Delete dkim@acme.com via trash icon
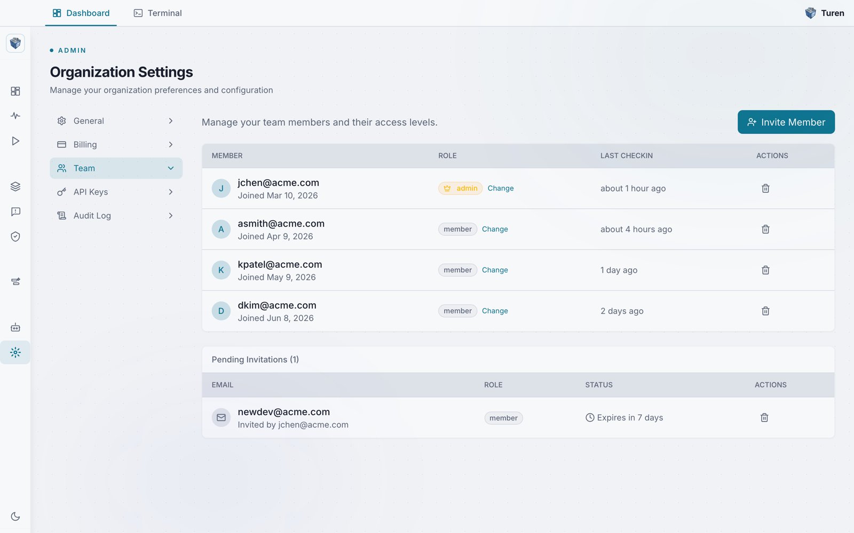Image resolution: width=854 pixels, height=533 pixels. pyautogui.click(x=765, y=311)
